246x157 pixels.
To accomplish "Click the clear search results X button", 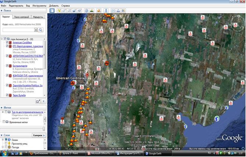I will point(44,101).
